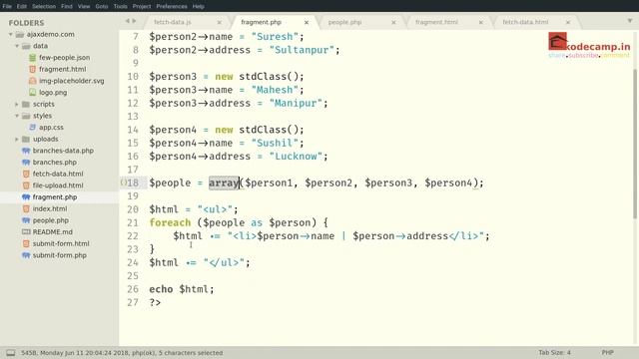Open the Tools menu
Image resolution: width=639 pixels, height=359 pixels.
tap(120, 6)
